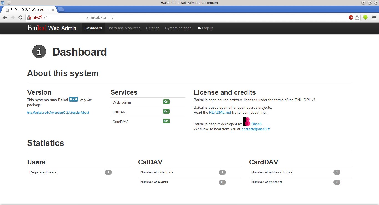Open the Chromium window menu icon in title bar
This screenshot has width=379, height=205.
tap(3, 2)
